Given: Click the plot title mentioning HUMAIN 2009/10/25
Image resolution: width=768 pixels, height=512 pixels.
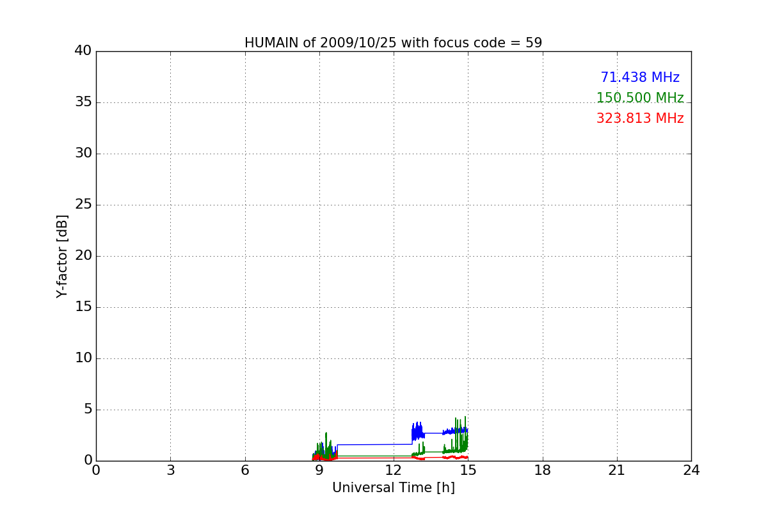Looking at the screenshot, I should tap(393, 43).
